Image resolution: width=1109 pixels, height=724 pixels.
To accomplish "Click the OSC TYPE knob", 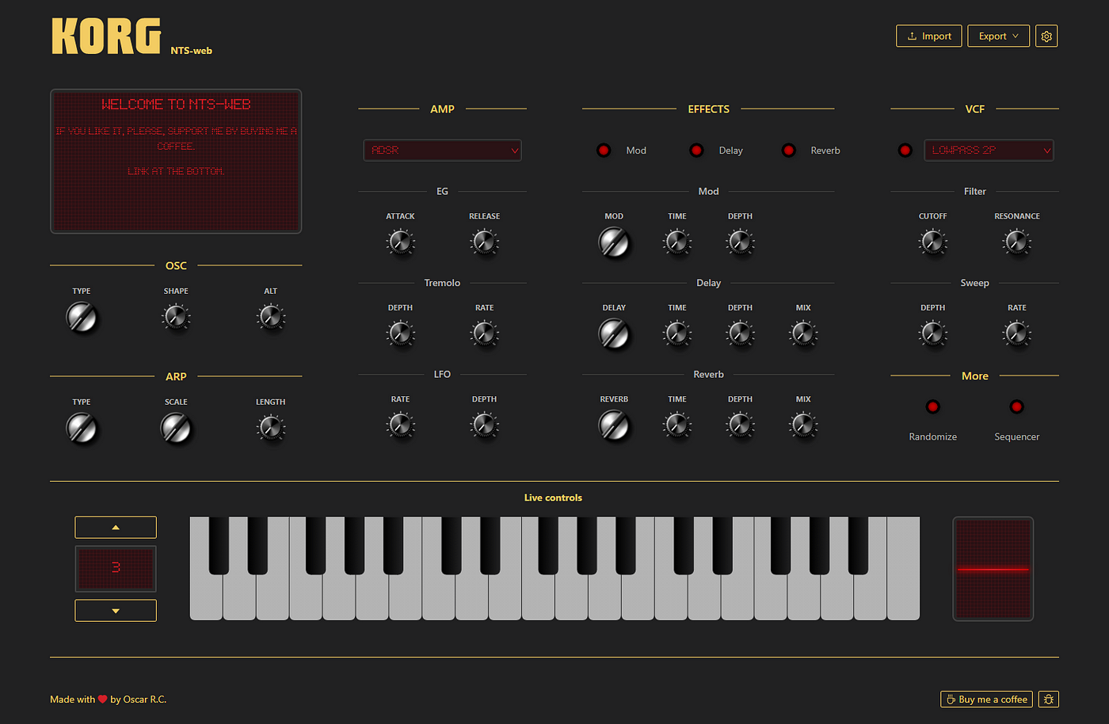I will point(82,318).
